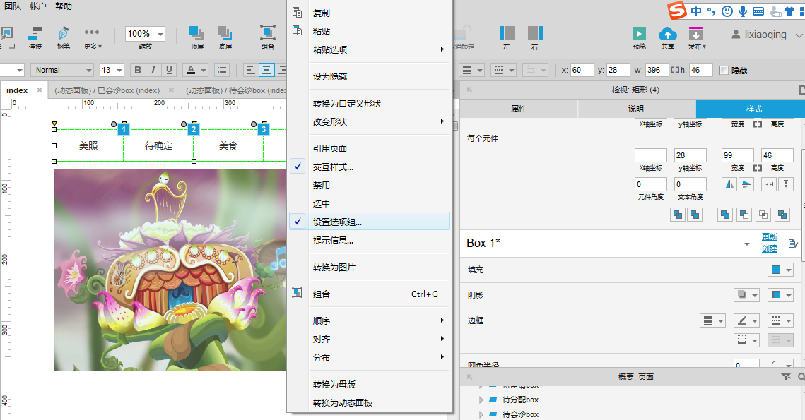Click the width field showing 396
This screenshot has height=420, width=805.
(x=657, y=70)
